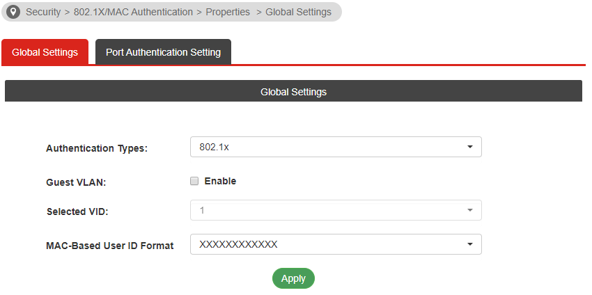
Task: Click the green Apply button
Action: [x=293, y=278]
